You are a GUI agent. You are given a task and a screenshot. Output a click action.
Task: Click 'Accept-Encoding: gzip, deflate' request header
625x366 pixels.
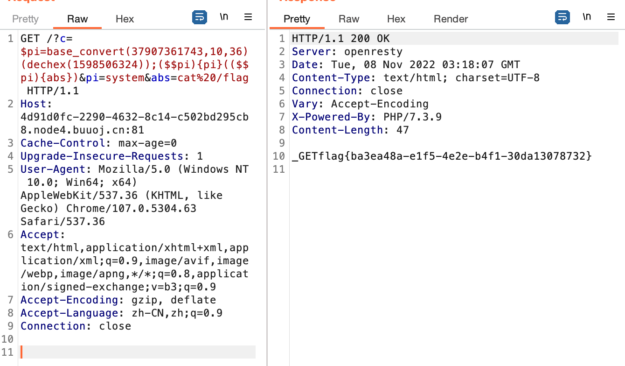click(118, 300)
